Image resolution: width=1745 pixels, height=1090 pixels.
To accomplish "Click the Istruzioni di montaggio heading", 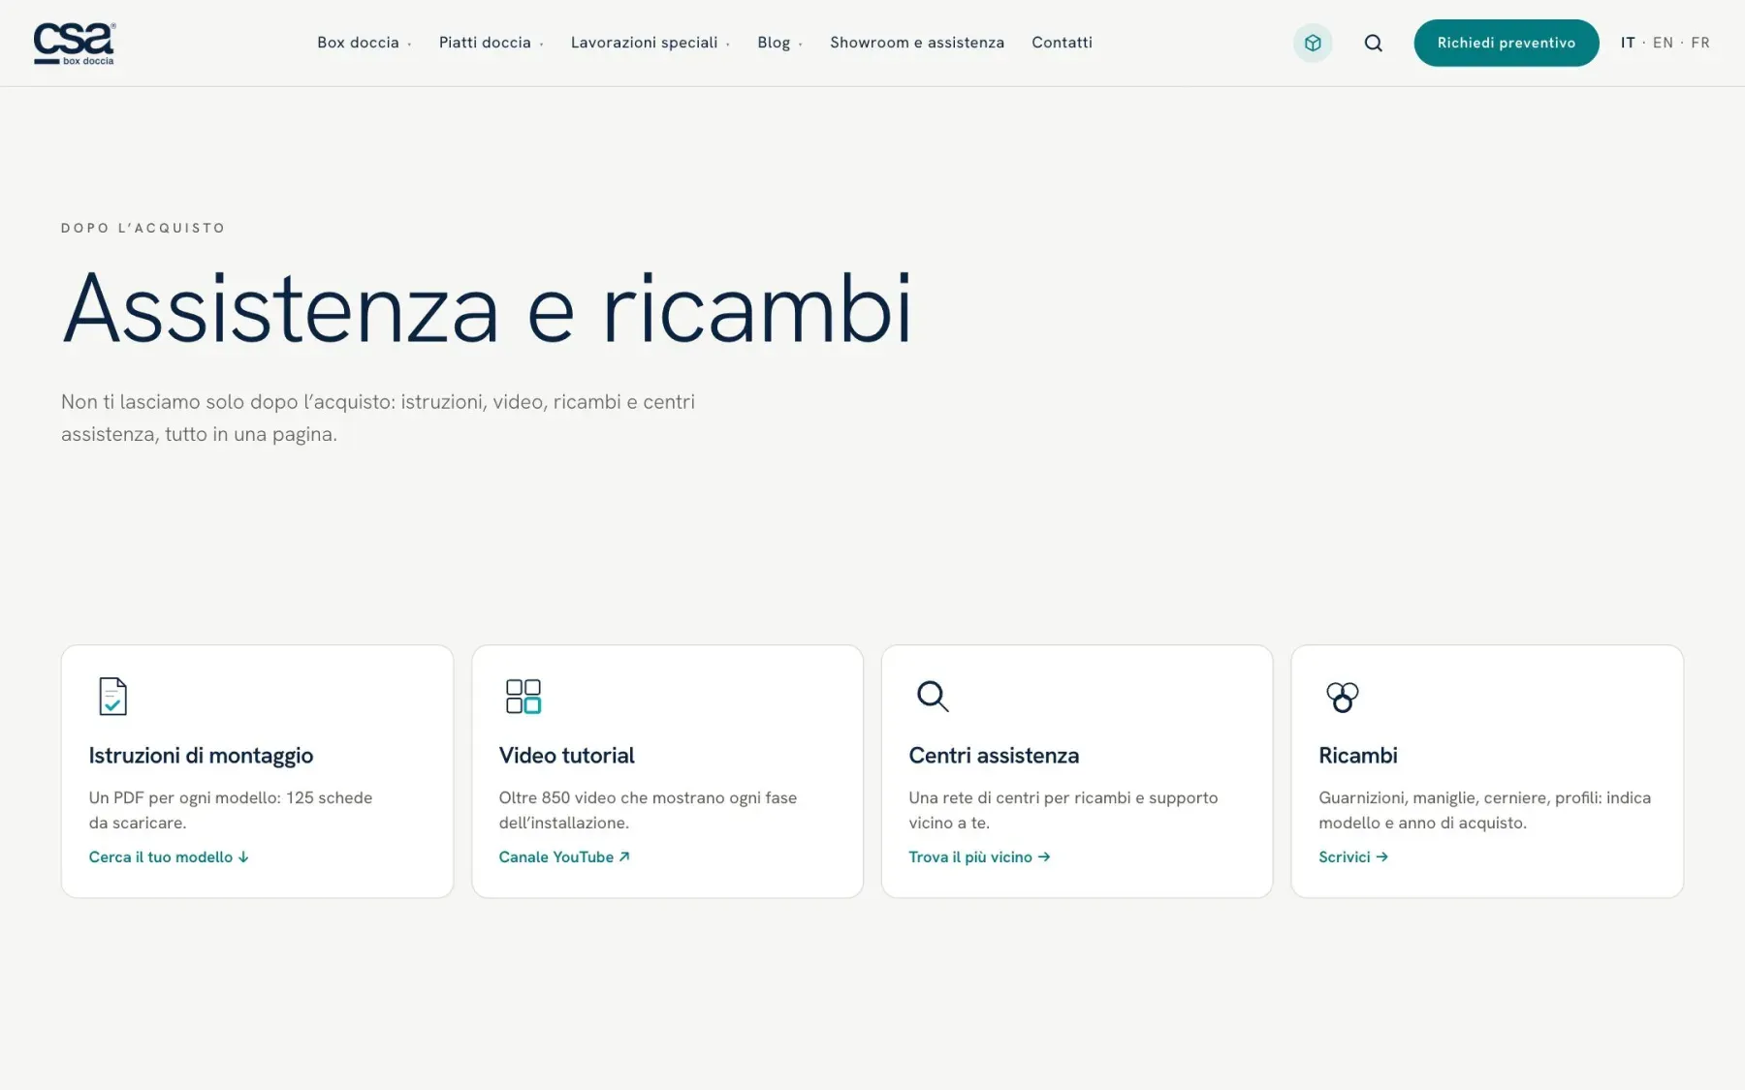I will click(x=201, y=756).
